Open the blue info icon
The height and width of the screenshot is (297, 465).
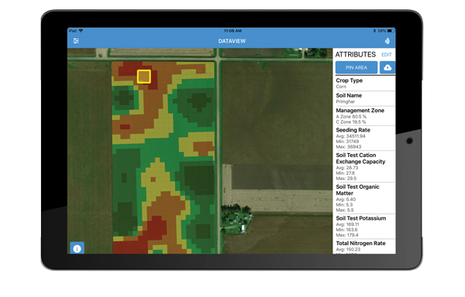[77, 248]
